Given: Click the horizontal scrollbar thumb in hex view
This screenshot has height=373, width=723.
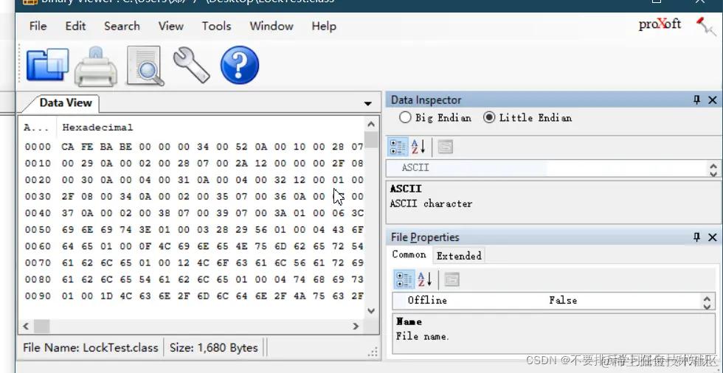Looking at the screenshot, I should [41, 326].
